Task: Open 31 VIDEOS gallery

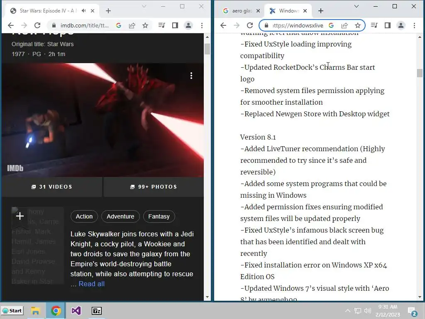Action: (52, 187)
